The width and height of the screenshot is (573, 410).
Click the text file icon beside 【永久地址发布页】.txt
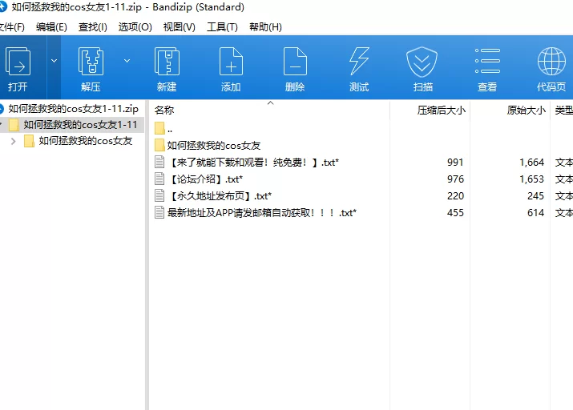pos(159,195)
